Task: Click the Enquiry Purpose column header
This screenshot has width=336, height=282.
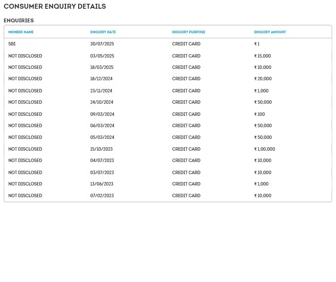Action: 189,32
